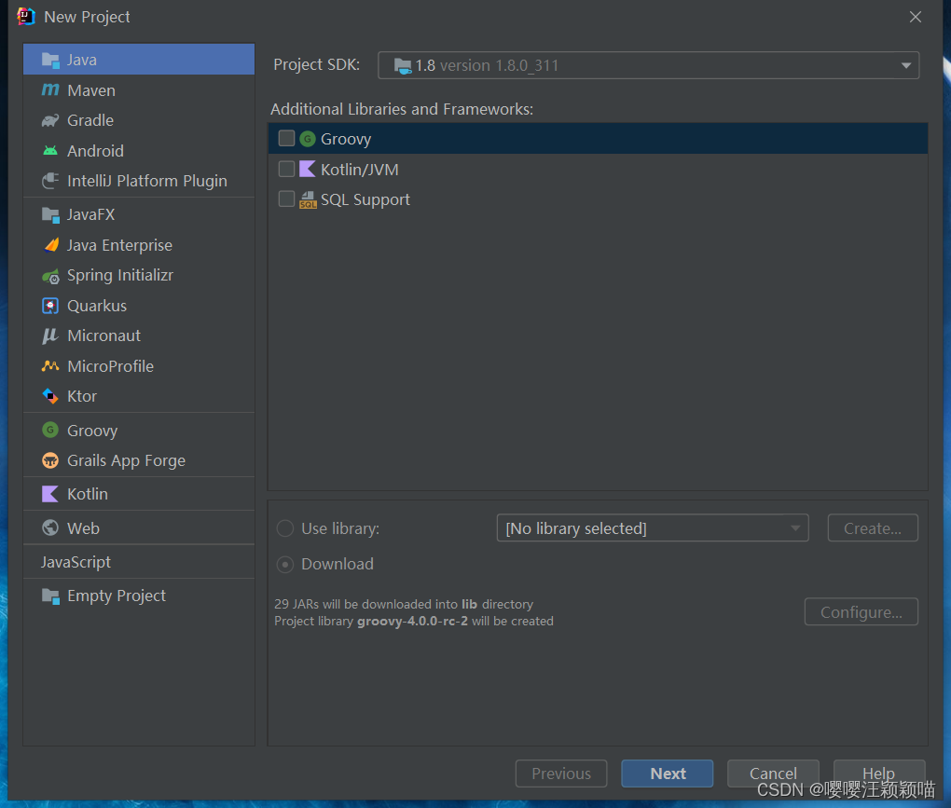Screen dimensions: 951x808
Task: Click the Kotlin K icon in sidebar
Action: click(49, 494)
